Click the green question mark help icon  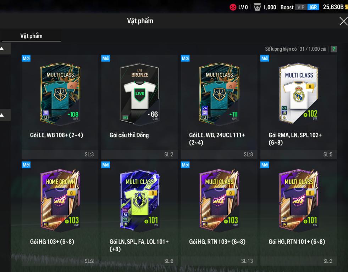coord(333,49)
